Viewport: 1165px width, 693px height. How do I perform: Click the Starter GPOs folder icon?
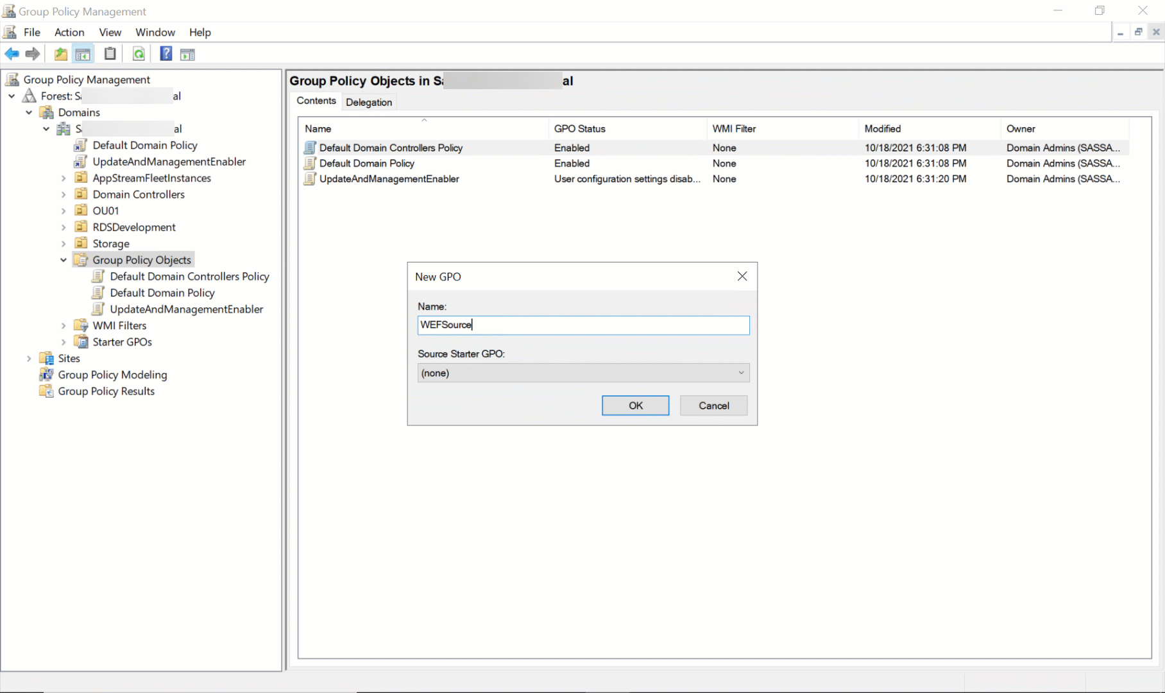click(x=81, y=342)
